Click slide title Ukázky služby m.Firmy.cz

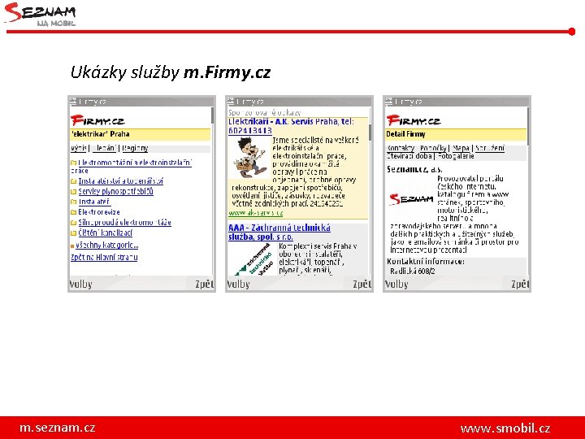click(x=171, y=72)
